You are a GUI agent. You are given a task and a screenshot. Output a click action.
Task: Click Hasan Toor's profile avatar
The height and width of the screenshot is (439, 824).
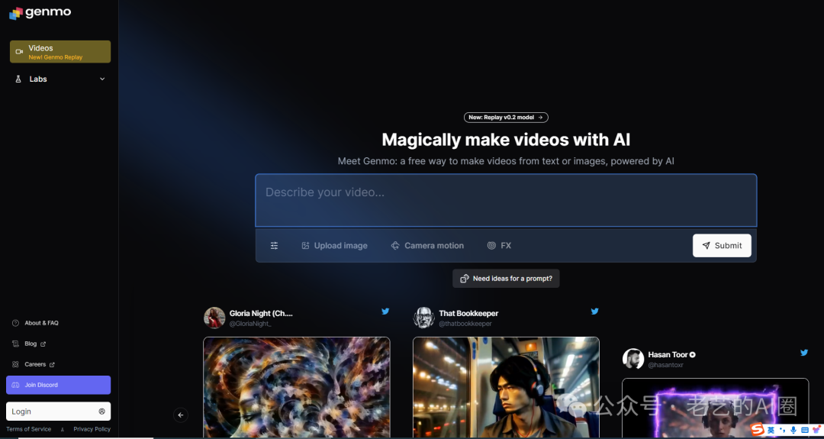pyautogui.click(x=633, y=359)
